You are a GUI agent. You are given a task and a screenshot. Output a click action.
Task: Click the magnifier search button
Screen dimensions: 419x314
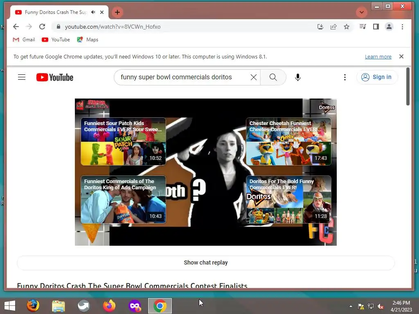click(x=273, y=77)
